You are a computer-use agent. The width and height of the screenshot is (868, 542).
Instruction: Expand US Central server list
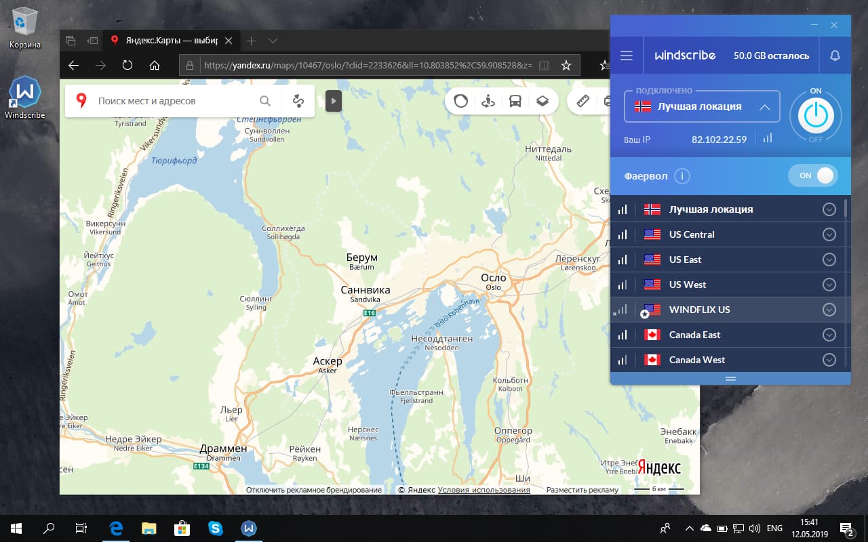point(829,234)
